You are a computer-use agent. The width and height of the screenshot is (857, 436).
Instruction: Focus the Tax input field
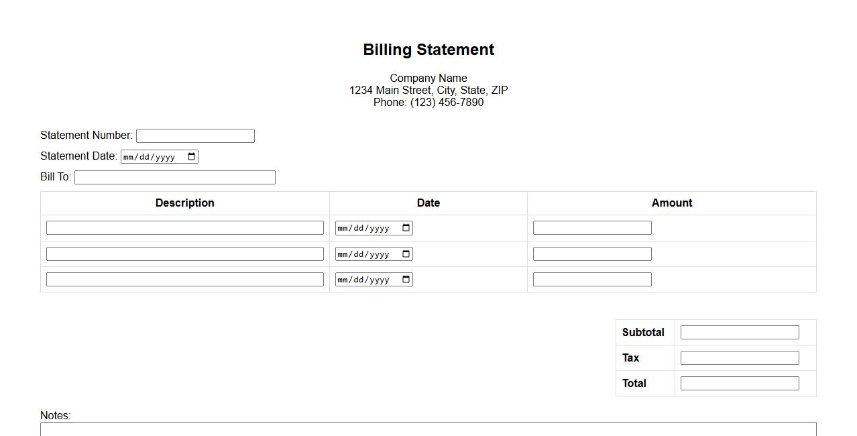point(740,358)
